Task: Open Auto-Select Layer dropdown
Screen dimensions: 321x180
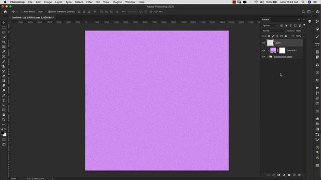Action: [42, 12]
